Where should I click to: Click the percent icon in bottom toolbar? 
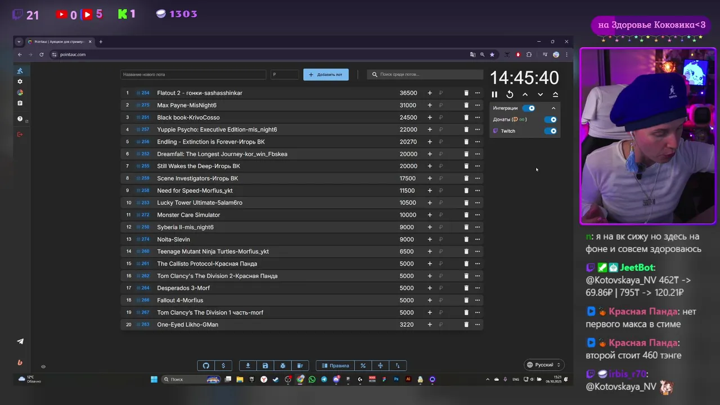click(363, 366)
